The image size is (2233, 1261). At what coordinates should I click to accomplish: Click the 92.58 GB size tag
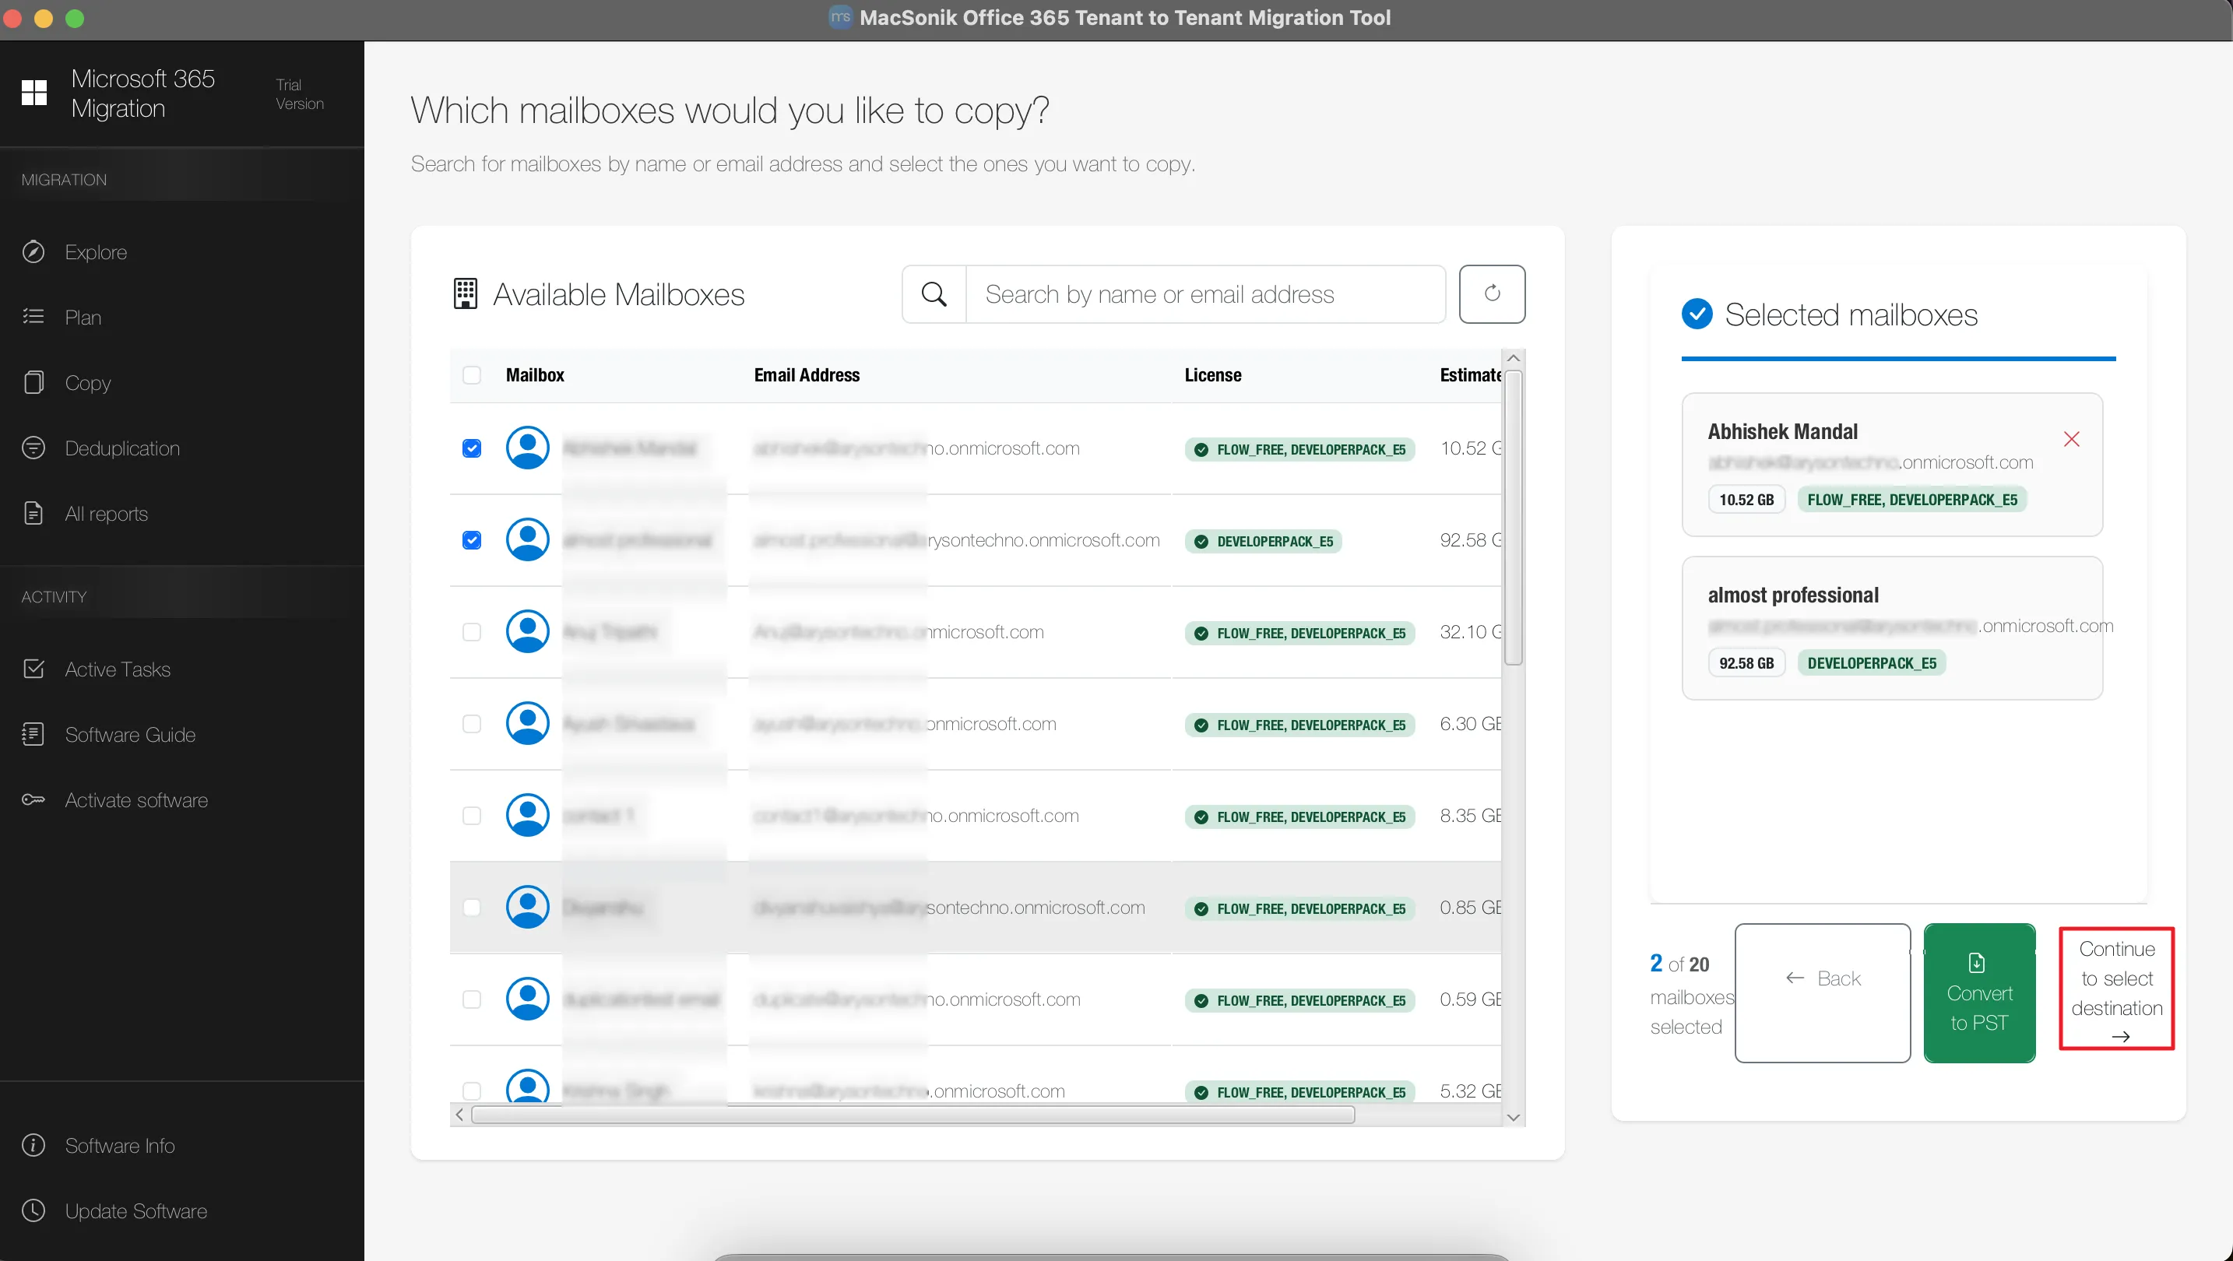click(x=1746, y=663)
